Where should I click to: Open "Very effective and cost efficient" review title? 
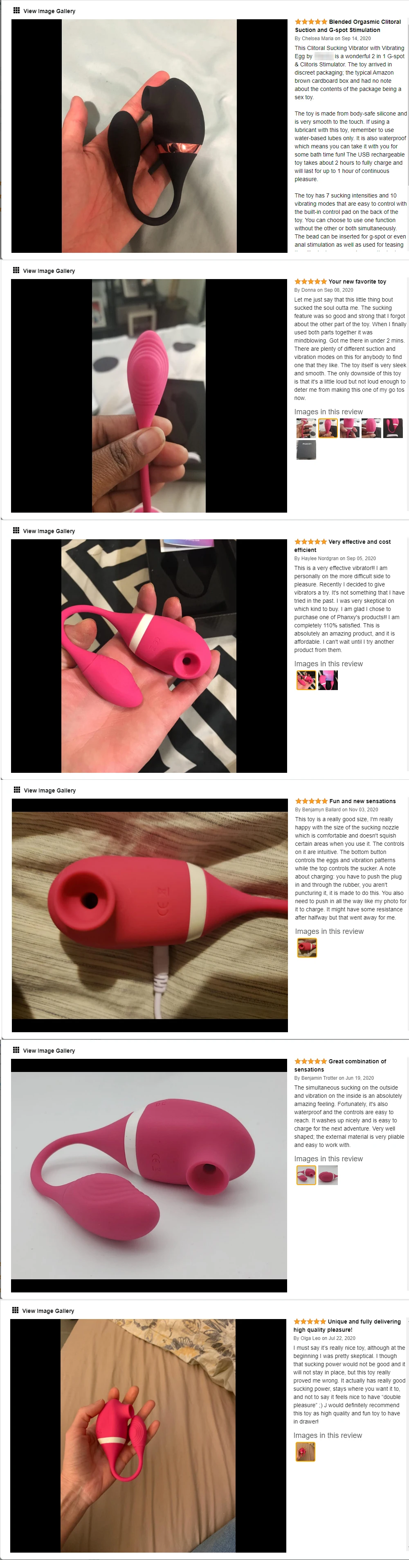343,546
